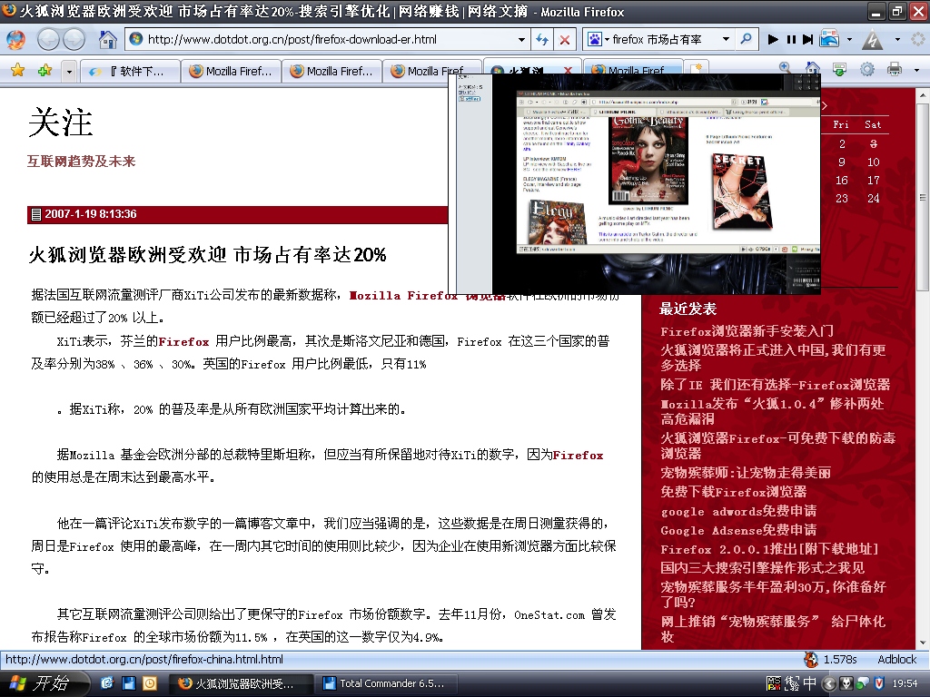The image size is (930, 697).
Task: Close the active 火狐浏 tab
Action: [568, 71]
